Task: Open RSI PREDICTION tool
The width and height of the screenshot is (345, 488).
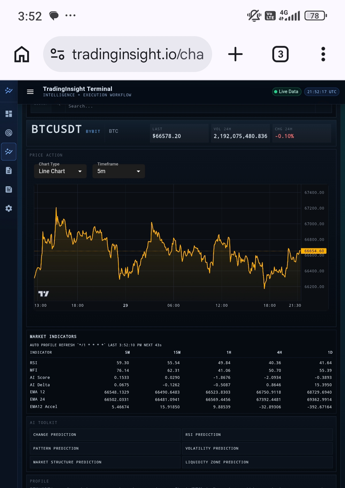Action: 257,435
